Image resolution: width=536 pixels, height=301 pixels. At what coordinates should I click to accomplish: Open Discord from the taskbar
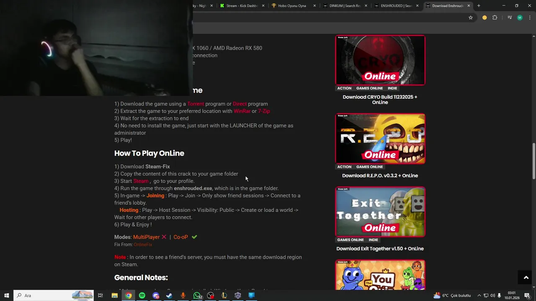(156, 296)
